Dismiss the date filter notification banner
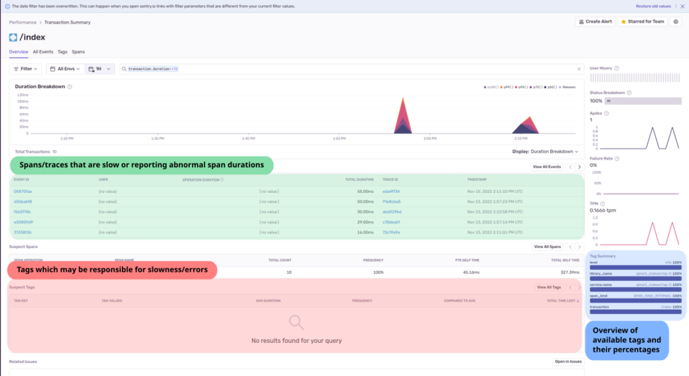 point(683,6)
